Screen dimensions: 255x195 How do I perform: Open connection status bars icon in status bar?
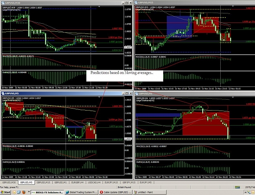(x=237, y=187)
